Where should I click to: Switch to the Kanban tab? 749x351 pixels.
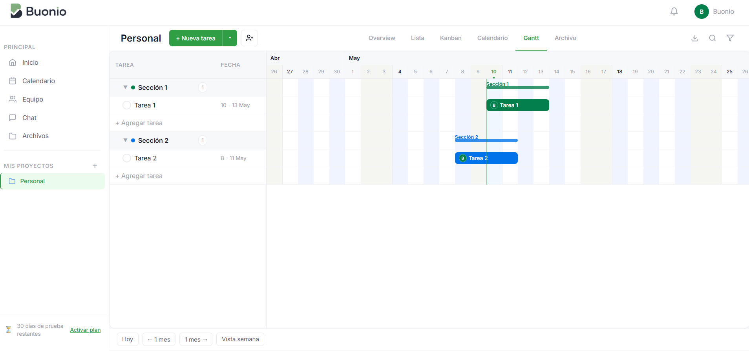pyautogui.click(x=451, y=38)
